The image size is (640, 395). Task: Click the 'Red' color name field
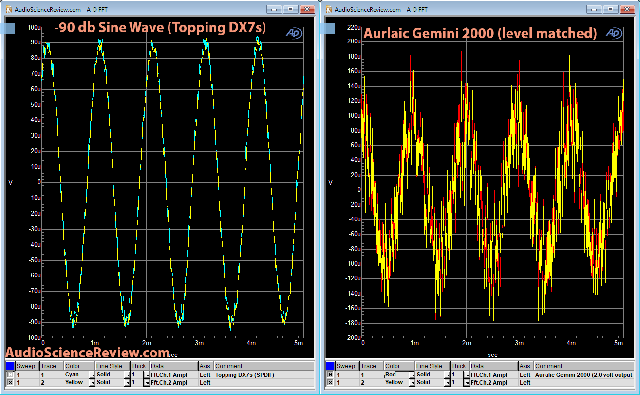click(x=396, y=375)
